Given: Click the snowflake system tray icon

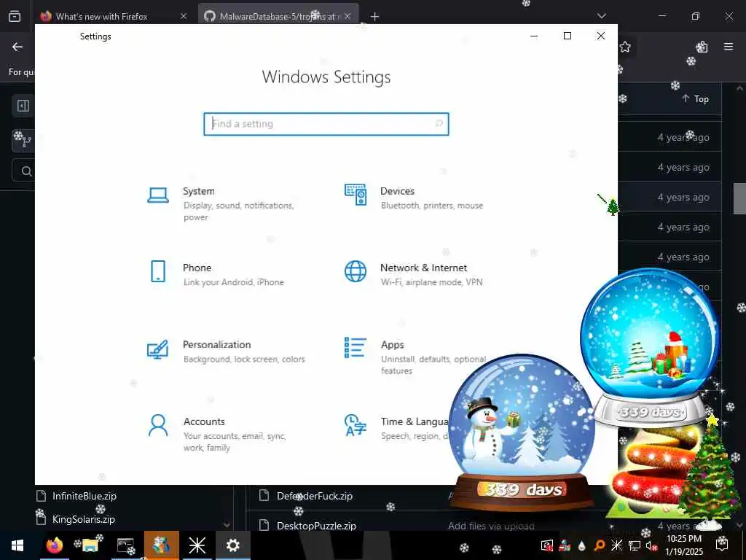Looking at the screenshot, I should [x=616, y=545].
